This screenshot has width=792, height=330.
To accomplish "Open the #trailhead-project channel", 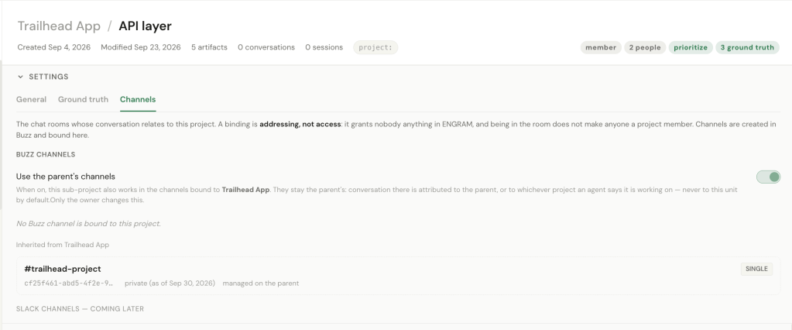I will pyautogui.click(x=63, y=269).
